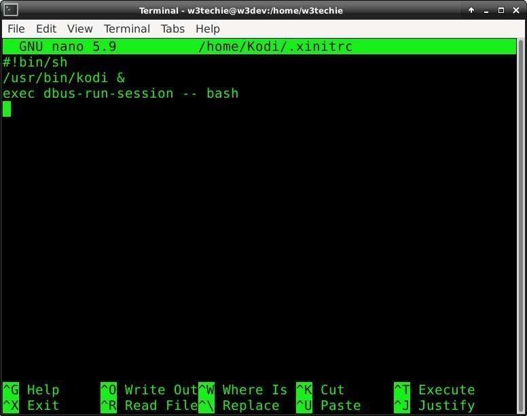The height and width of the screenshot is (416, 527).
Task: Maximize the Terminal window
Action: [501, 10]
